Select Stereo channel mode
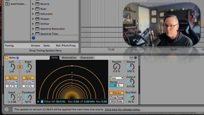 pyautogui.click(x=117, y=93)
